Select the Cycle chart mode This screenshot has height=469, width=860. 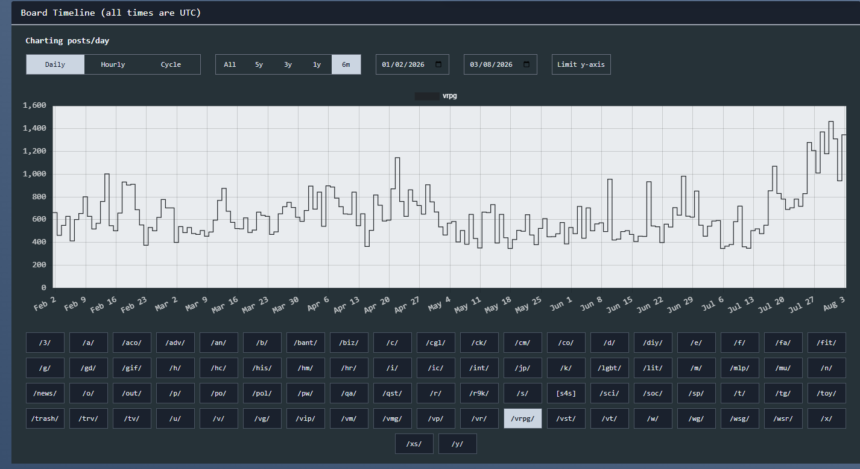pos(171,64)
